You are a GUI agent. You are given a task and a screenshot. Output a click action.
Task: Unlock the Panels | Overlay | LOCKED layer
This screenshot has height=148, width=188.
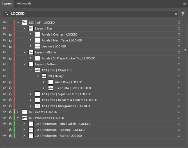point(10,34)
